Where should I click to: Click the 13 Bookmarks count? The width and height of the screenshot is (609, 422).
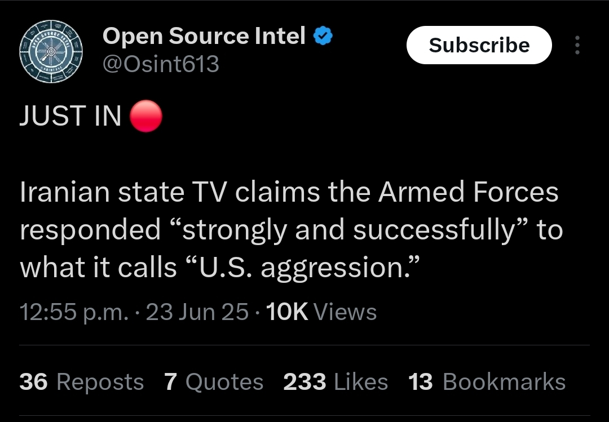point(487,381)
